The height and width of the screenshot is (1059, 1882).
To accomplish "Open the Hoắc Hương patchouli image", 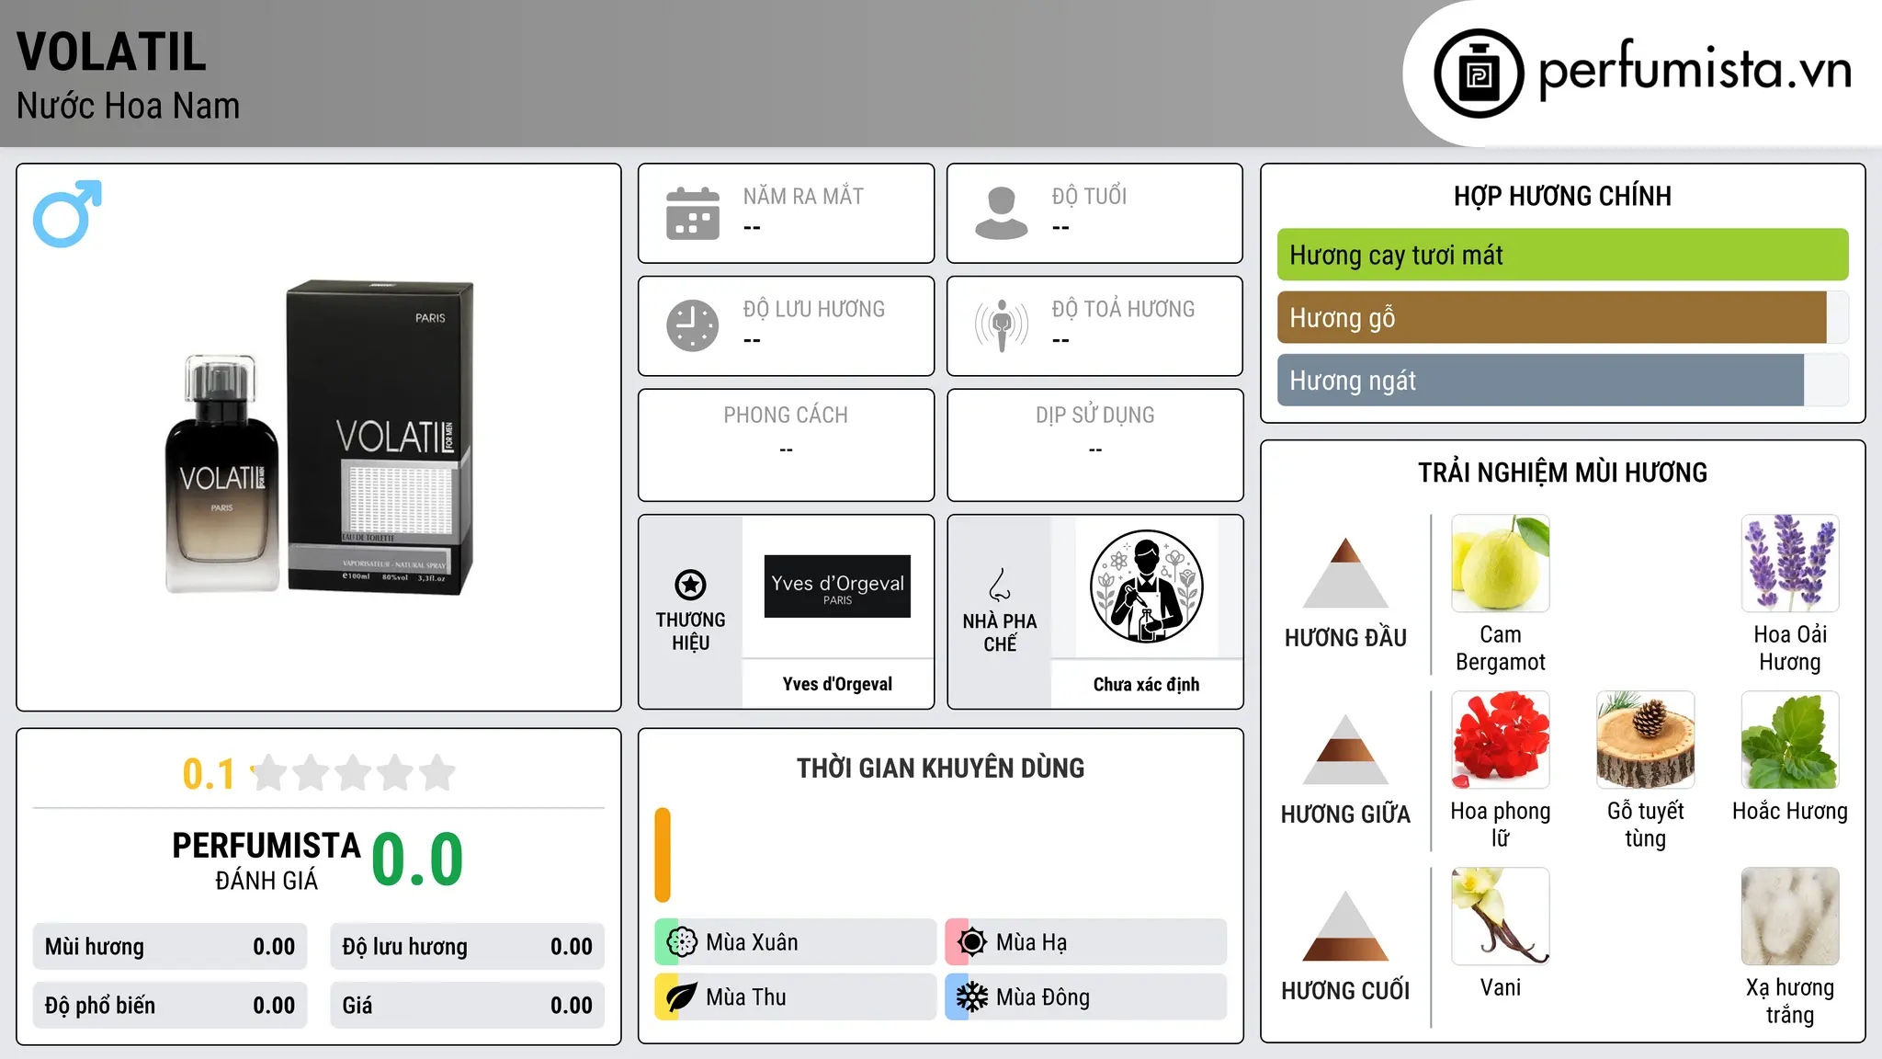I will pos(1790,740).
